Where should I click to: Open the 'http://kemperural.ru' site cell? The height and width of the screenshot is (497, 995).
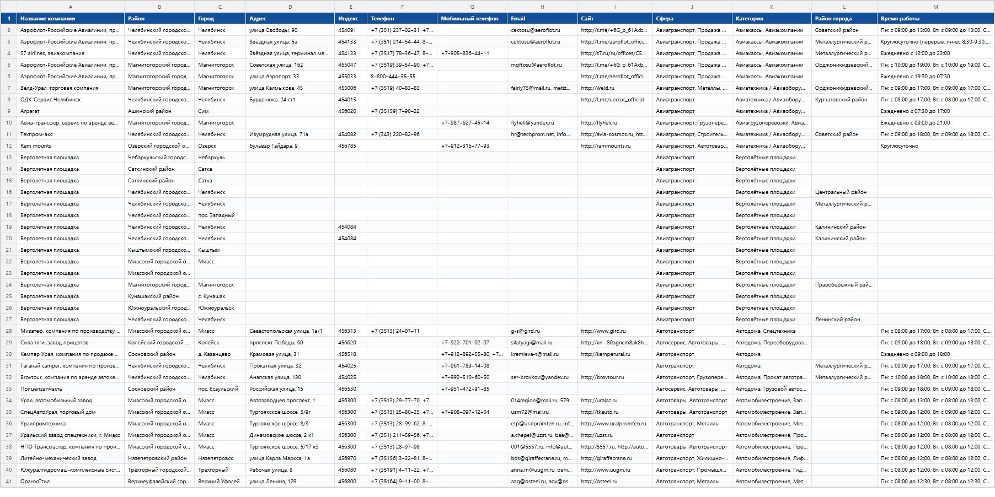coord(615,354)
